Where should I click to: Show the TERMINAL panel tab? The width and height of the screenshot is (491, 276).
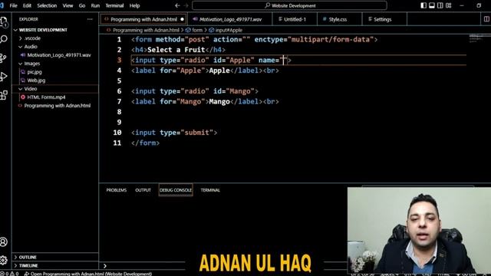[x=210, y=190]
